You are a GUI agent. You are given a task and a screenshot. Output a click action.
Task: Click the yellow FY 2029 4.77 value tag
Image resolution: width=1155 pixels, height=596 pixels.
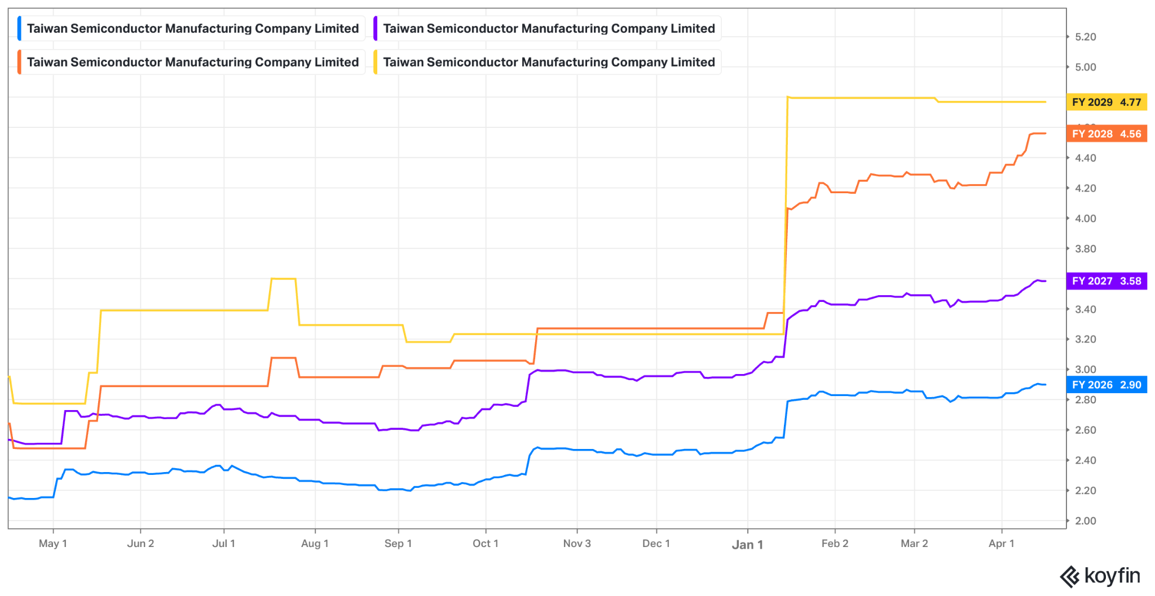(1106, 102)
